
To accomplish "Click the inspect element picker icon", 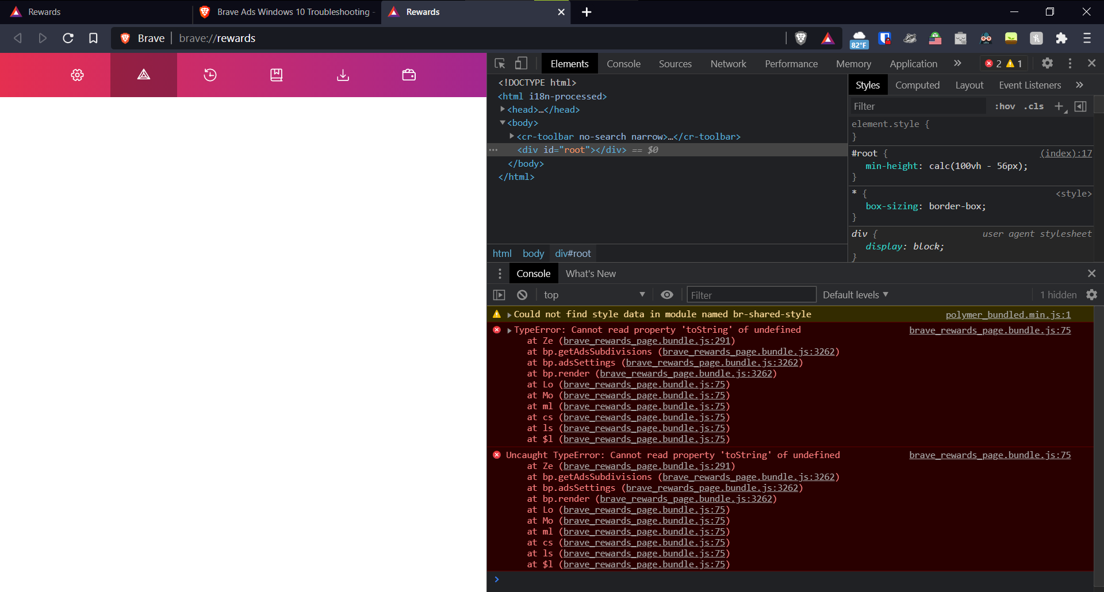I will (x=500, y=63).
